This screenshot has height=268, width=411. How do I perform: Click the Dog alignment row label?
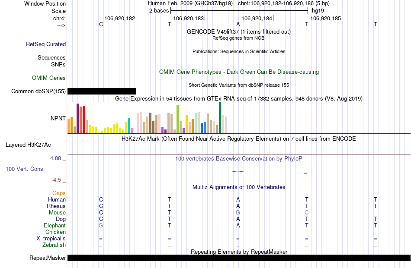pos(61,219)
